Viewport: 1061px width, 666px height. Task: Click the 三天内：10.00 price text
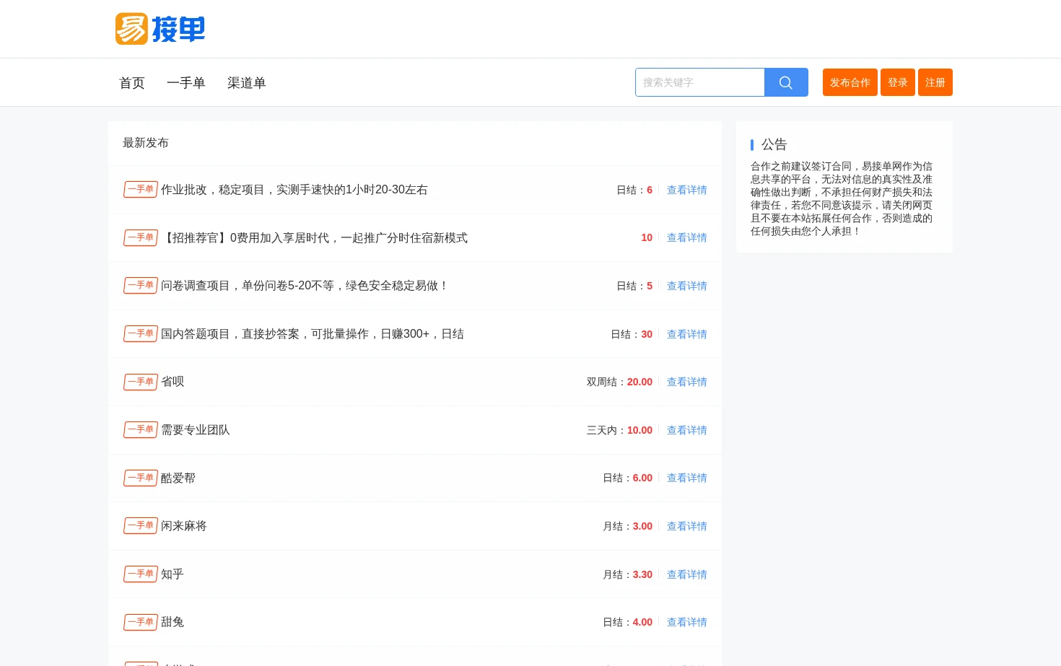click(619, 430)
